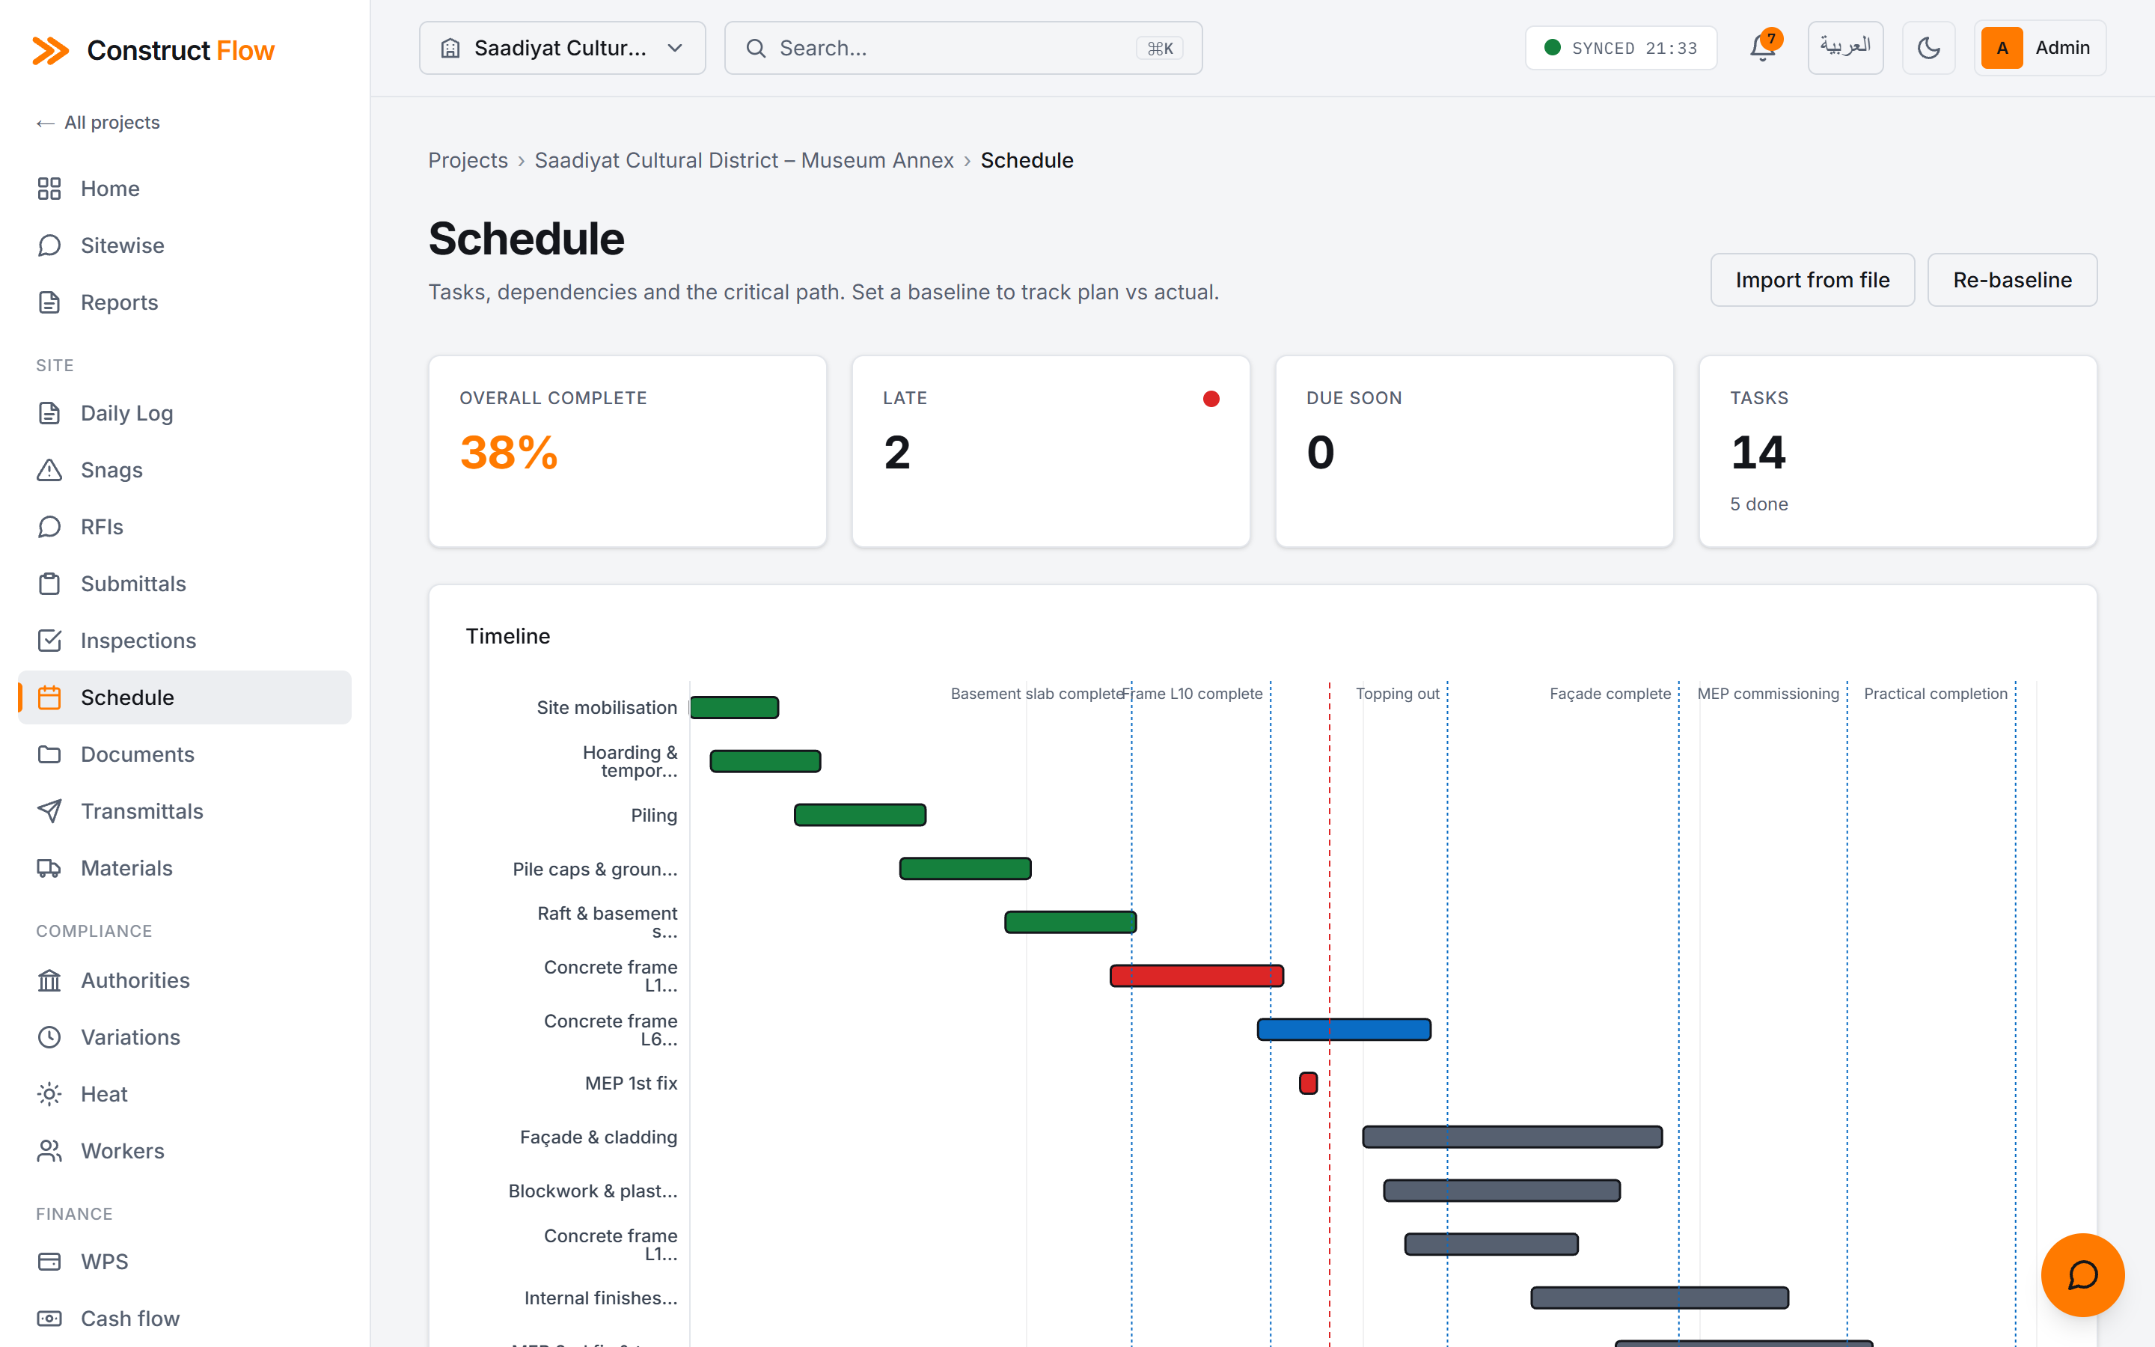Open the Admin user menu
This screenshot has width=2155, height=1347.
click(2040, 48)
